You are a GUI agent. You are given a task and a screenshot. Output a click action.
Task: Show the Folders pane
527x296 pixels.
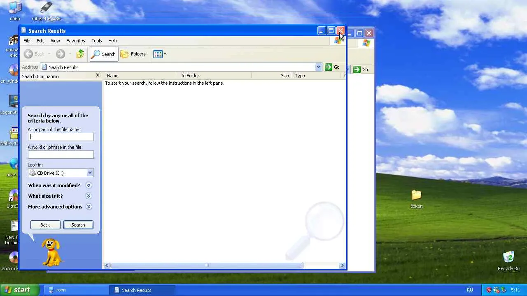click(133, 54)
